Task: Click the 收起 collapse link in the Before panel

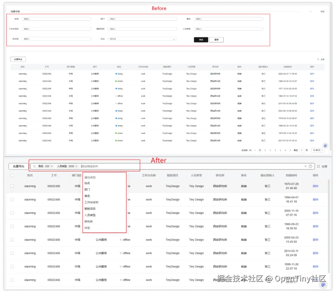Action: pos(323,11)
